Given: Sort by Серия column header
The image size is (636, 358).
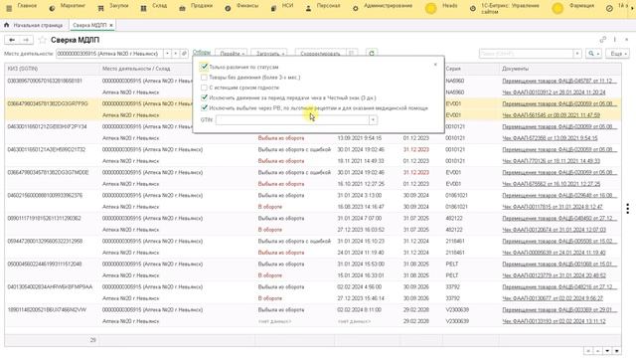Looking at the screenshot, I should (471, 69).
